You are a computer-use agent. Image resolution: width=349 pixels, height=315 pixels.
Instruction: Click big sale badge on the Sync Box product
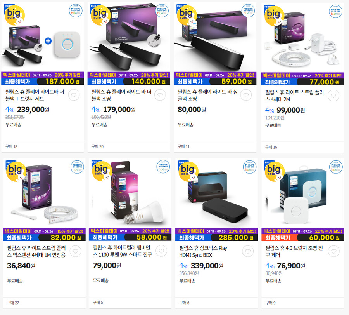(188, 171)
